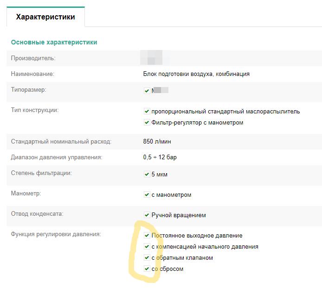
Task: Toggle the Постоянное выходное давление checkbox
Action: (147, 235)
